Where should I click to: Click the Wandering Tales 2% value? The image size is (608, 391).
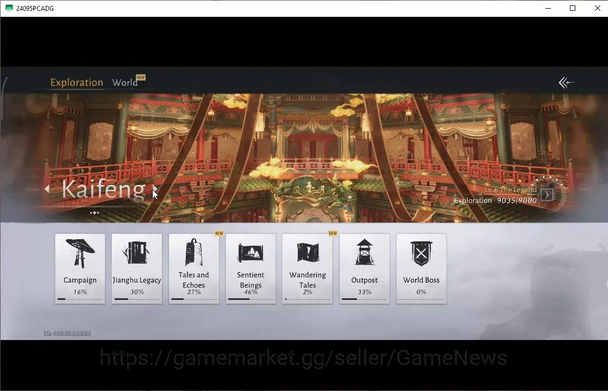coord(308,292)
